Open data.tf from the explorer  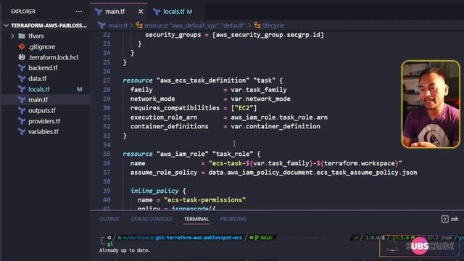[37, 79]
